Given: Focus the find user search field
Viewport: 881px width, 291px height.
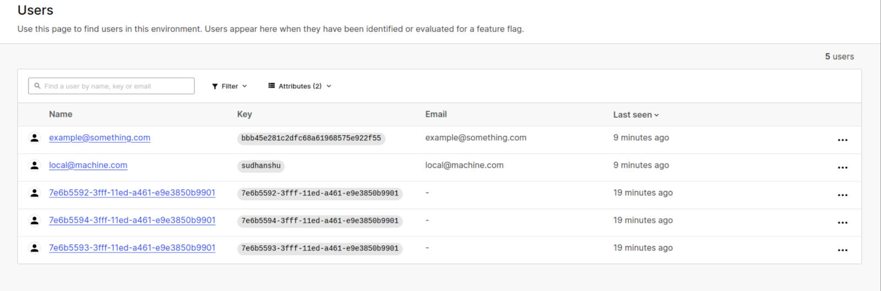Looking at the screenshot, I should click(x=111, y=86).
